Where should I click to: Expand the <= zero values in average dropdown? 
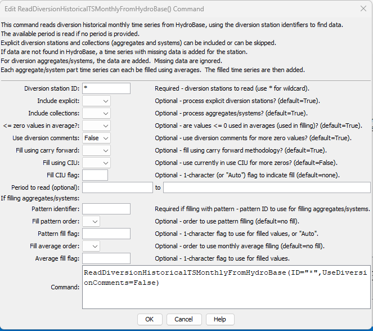[x=96, y=126]
